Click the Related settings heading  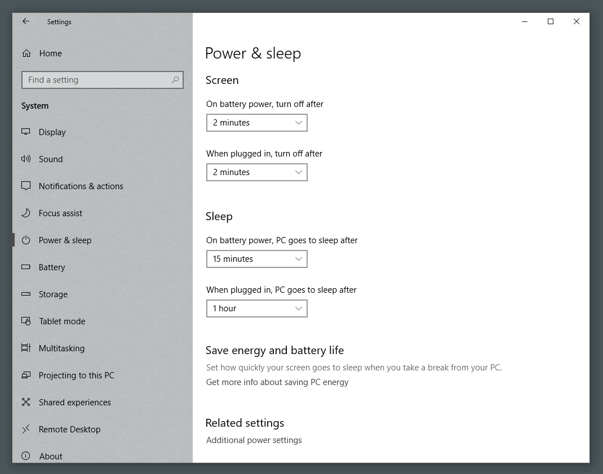point(245,423)
